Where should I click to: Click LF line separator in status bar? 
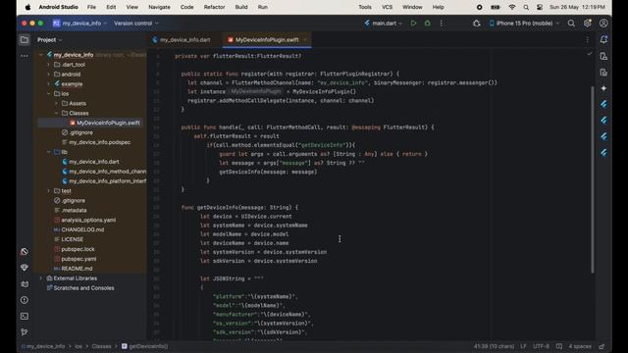(x=523, y=346)
